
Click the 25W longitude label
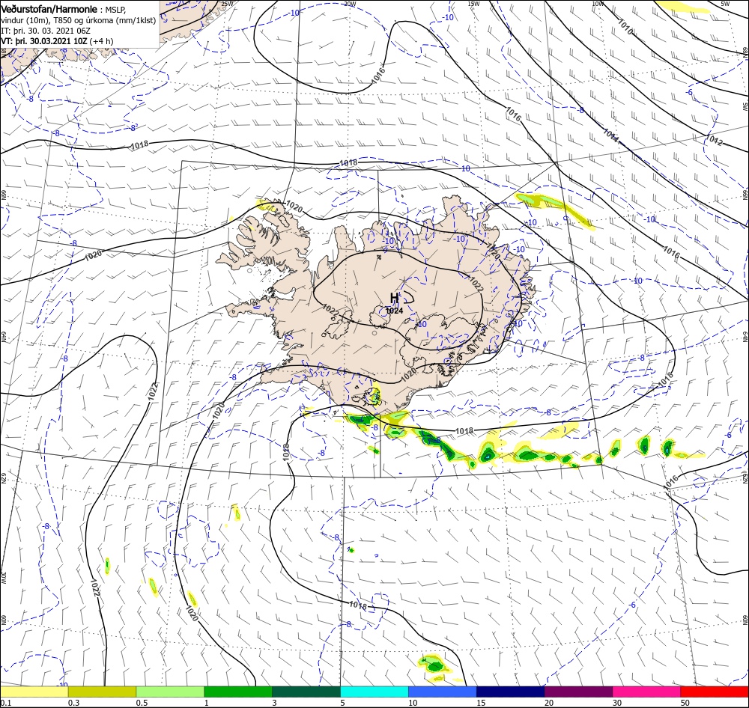click(x=228, y=4)
